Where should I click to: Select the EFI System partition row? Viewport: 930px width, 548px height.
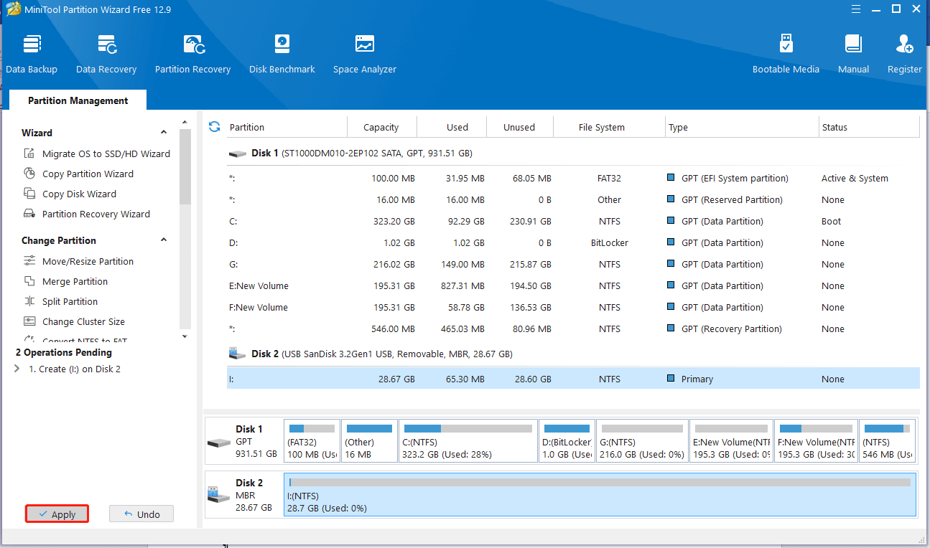click(x=573, y=178)
